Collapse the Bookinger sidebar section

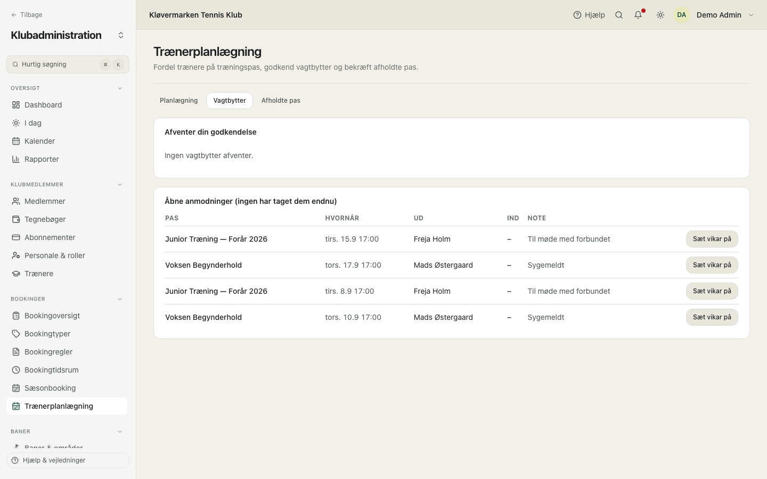[120, 299]
